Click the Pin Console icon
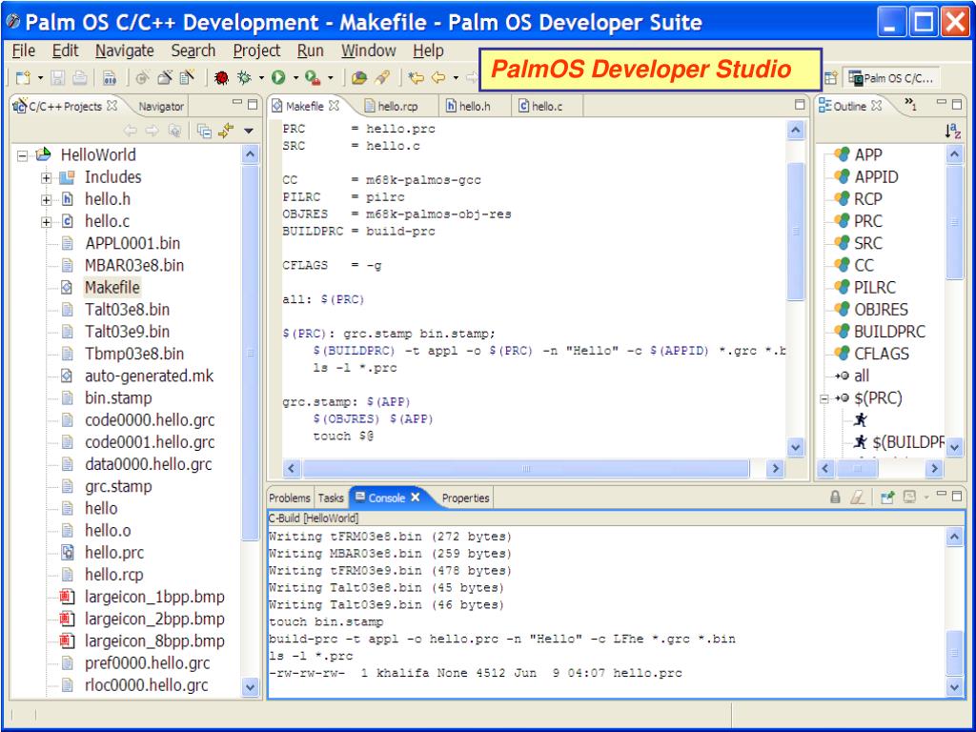This screenshot has height=732, width=976. click(x=887, y=497)
